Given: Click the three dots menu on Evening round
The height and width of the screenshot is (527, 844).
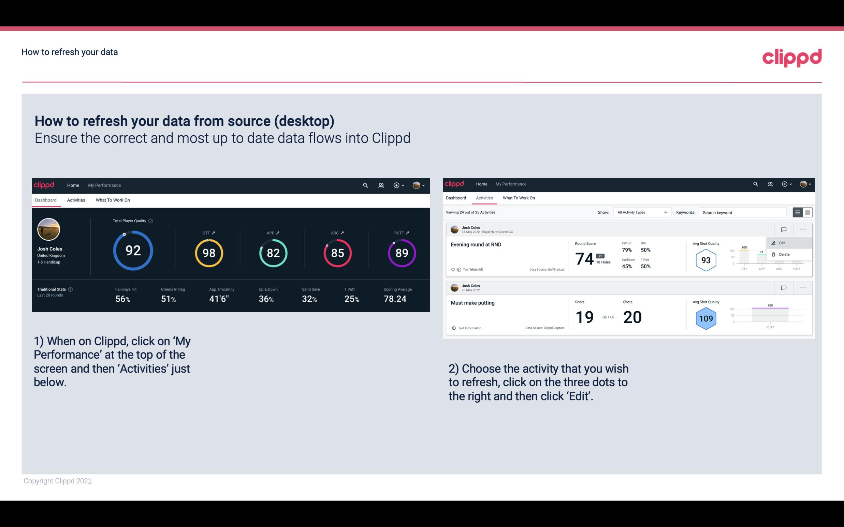Looking at the screenshot, I should (x=803, y=229).
